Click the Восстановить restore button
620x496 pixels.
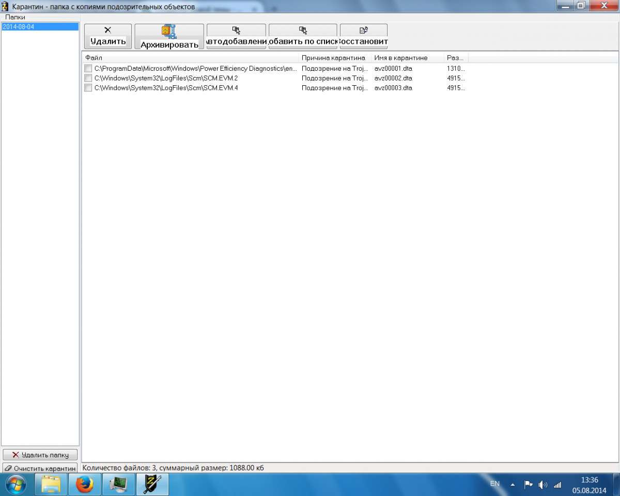(364, 37)
